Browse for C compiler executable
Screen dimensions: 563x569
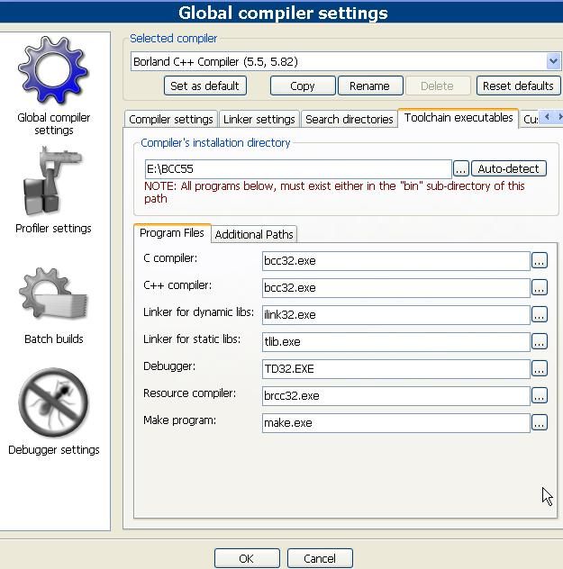pos(539,260)
